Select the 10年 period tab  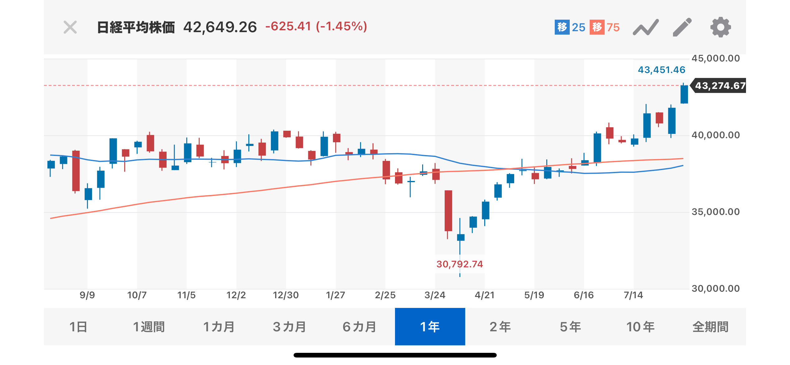point(641,327)
